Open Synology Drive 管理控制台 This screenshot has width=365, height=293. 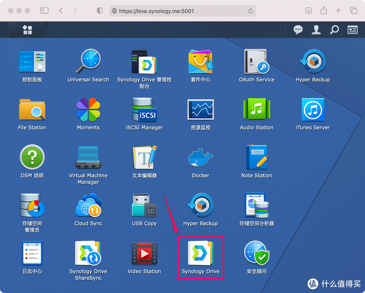click(144, 62)
